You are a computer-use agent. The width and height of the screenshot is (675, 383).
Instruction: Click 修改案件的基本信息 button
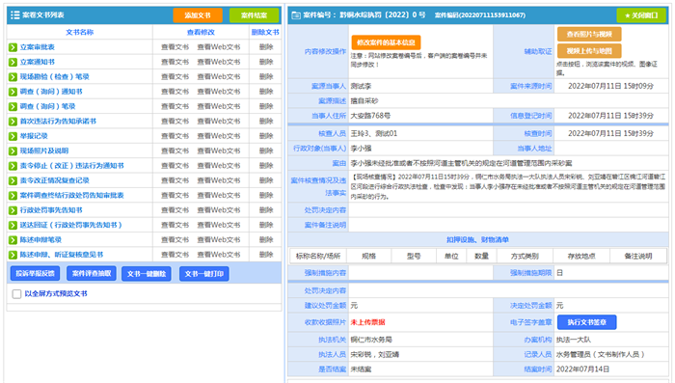coord(386,42)
